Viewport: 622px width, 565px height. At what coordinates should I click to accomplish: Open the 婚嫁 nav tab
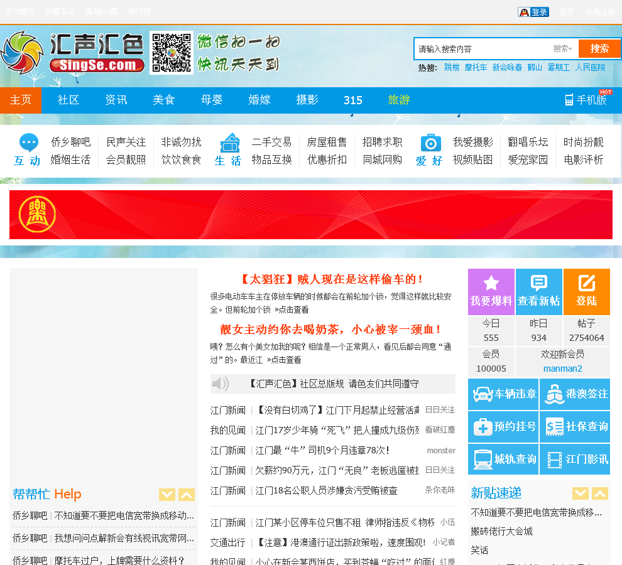click(x=259, y=100)
